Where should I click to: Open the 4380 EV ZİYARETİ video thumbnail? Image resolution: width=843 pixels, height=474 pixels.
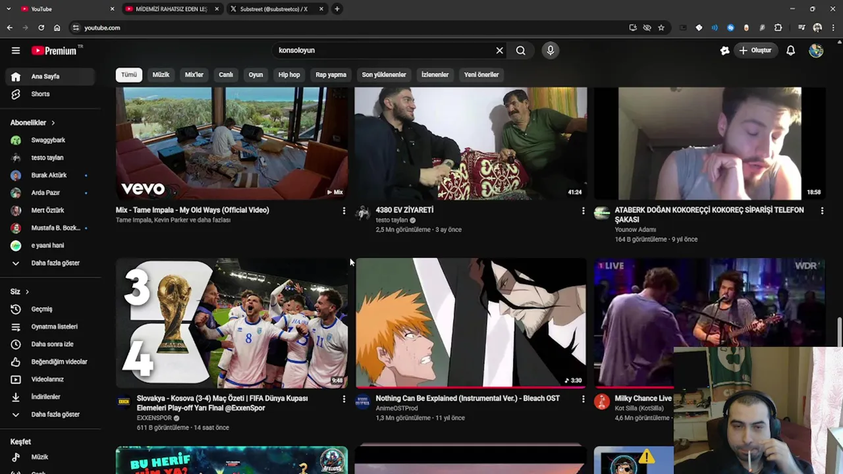[470, 143]
